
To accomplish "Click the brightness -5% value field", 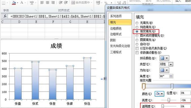I will (185, 100).
